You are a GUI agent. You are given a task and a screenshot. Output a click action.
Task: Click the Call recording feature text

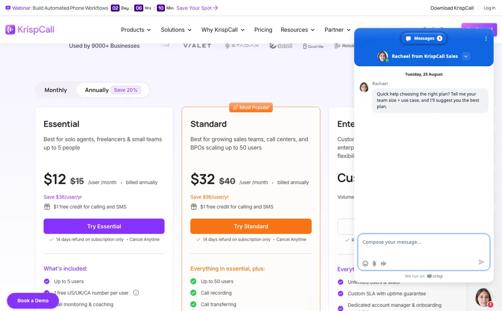[216, 293]
